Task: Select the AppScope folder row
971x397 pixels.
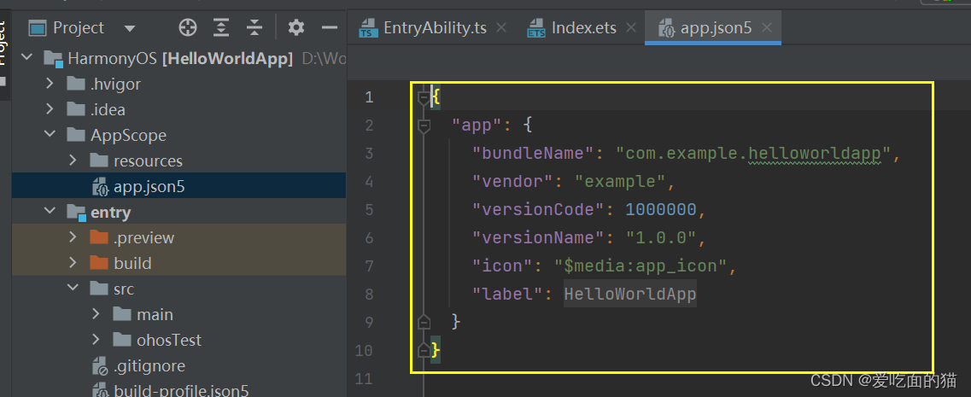Action: point(179,135)
